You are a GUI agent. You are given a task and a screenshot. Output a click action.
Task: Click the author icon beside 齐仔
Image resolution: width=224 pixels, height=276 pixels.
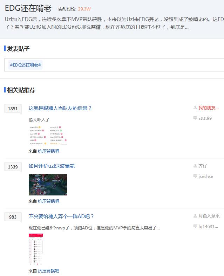pyautogui.click(x=195, y=166)
